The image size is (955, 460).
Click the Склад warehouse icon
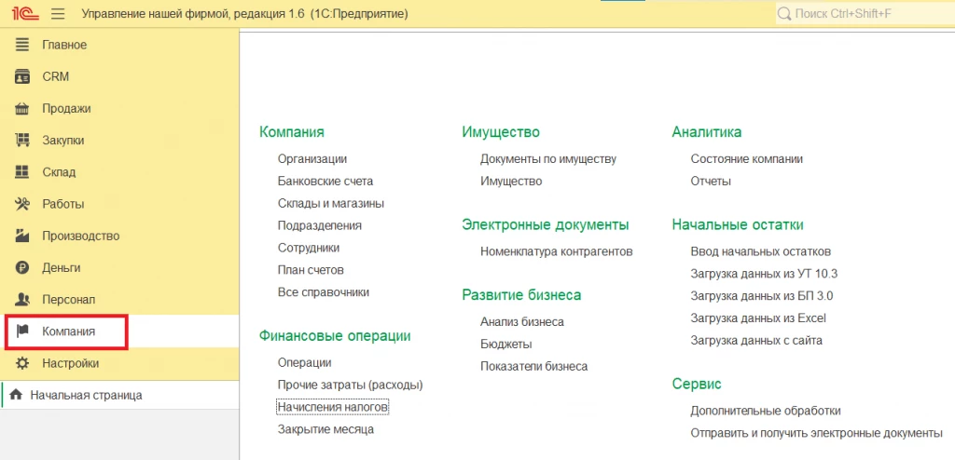click(x=22, y=172)
